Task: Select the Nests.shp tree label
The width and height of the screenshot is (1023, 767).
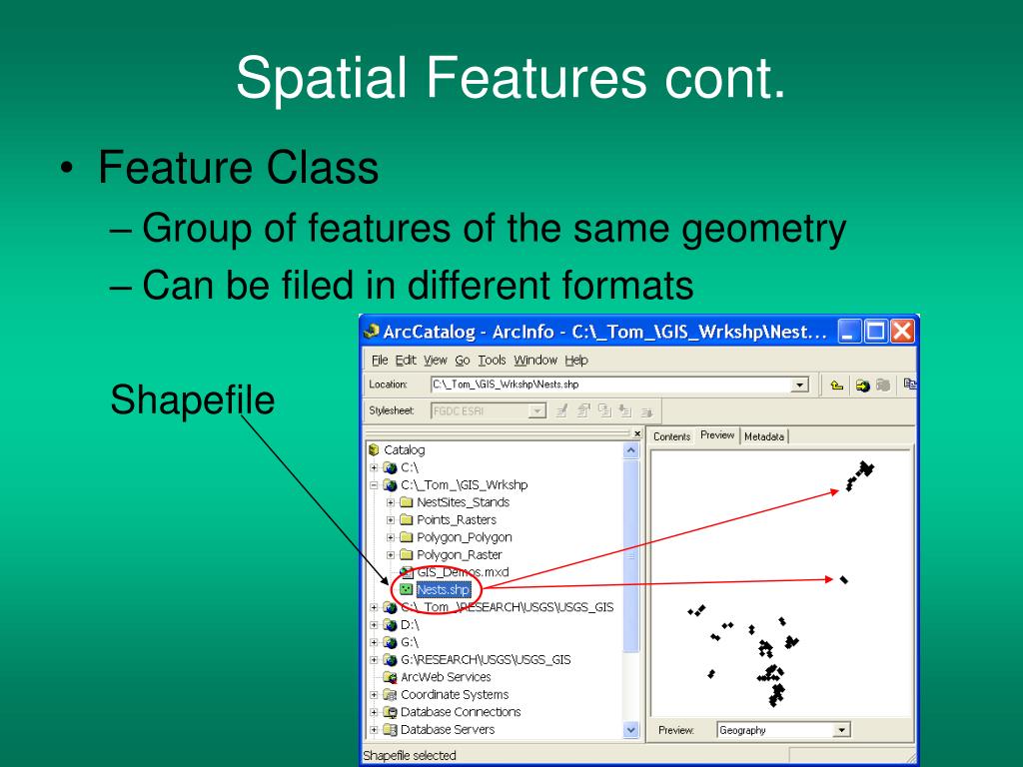Action: pyautogui.click(x=443, y=589)
